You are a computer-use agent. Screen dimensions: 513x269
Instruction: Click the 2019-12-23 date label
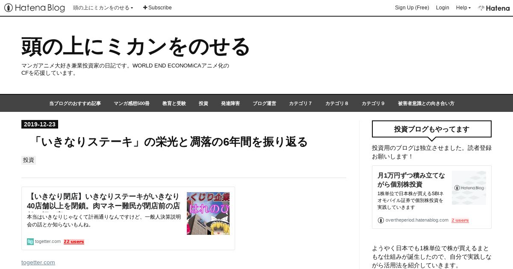pyautogui.click(x=40, y=124)
